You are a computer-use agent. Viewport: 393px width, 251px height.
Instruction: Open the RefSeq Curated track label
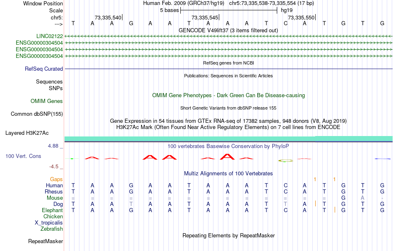point(43,69)
